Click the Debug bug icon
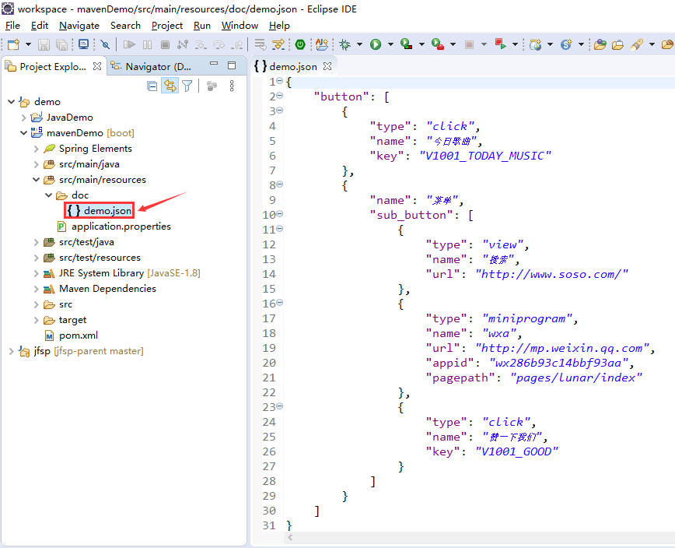Screen dimensions: 675x548 pyautogui.click(x=344, y=44)
